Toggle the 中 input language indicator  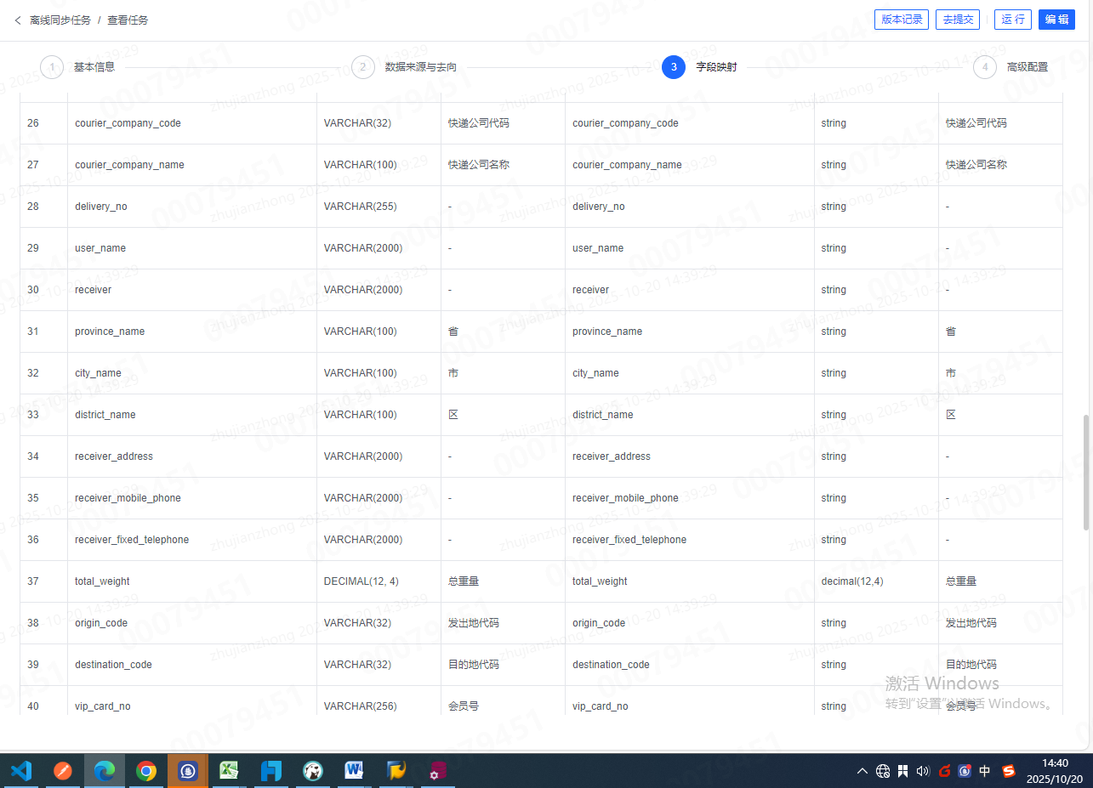[x=985, y=771]
